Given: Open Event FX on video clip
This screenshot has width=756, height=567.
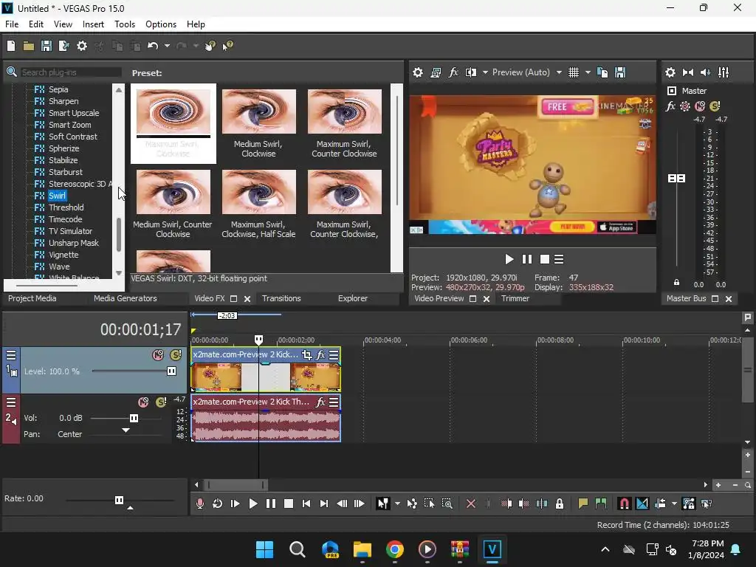Looking at the screenshot, I should click(320, 355).
